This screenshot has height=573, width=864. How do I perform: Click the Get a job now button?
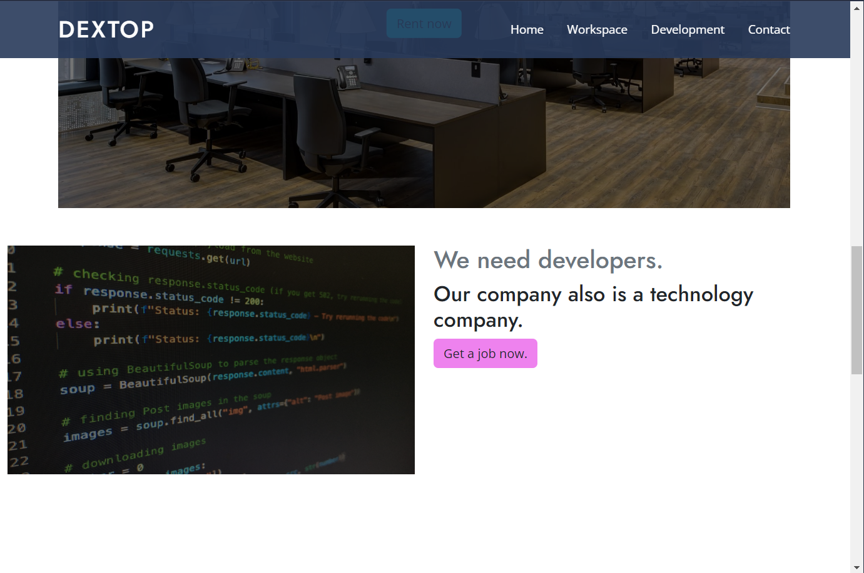[485, 354]
